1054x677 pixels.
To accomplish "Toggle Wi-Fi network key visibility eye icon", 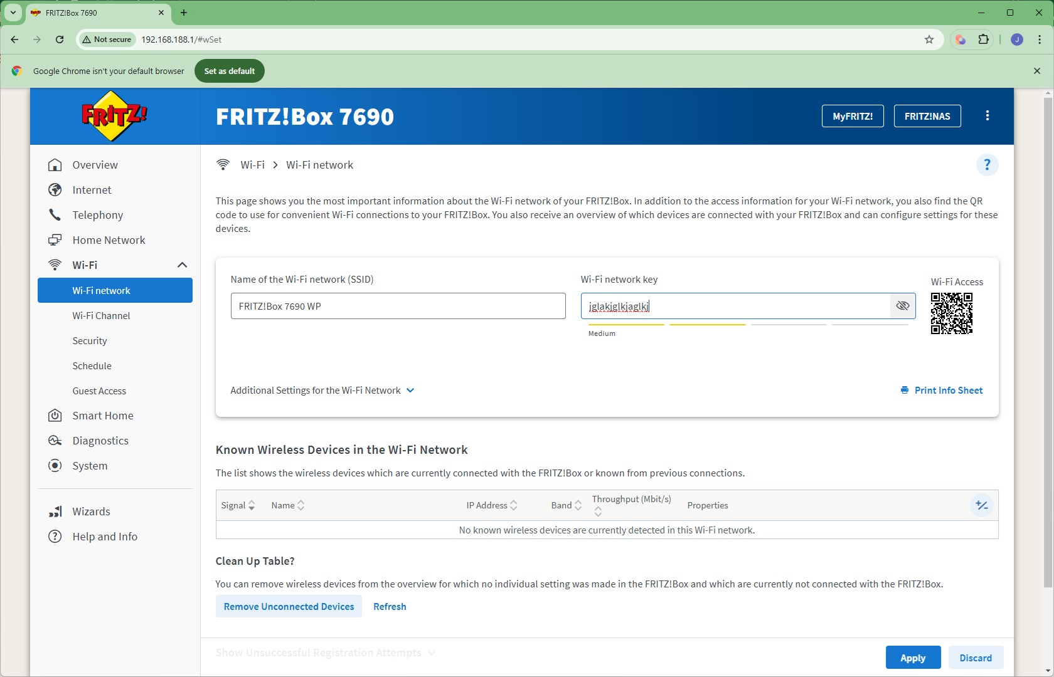I will click(x=903, y=306).
